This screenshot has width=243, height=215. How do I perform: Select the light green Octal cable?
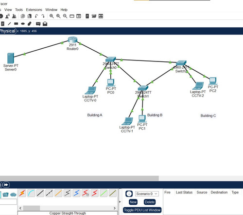(104, 193)
